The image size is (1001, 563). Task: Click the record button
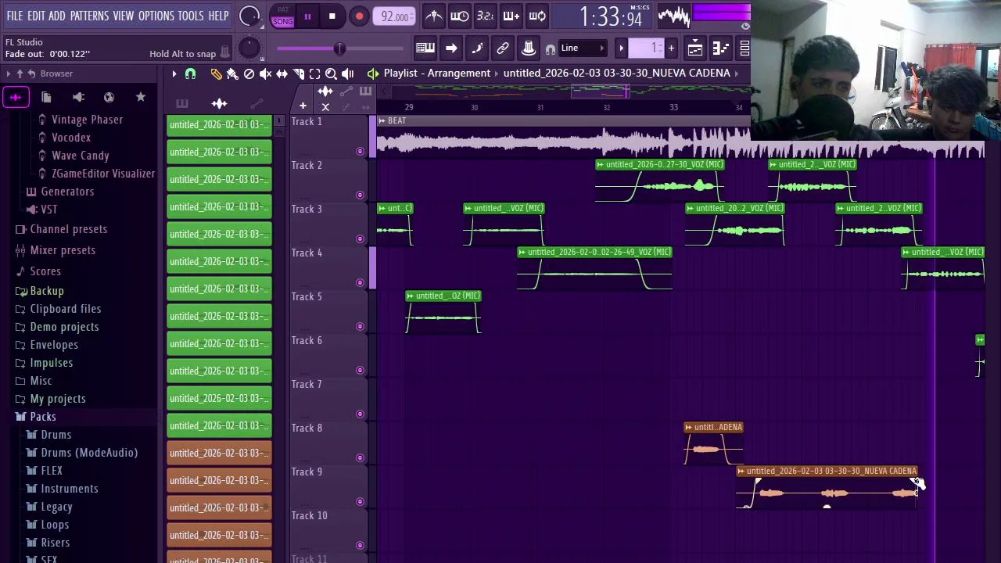[x=359, y=16]
